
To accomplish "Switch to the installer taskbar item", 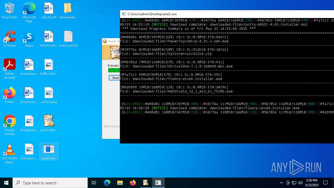I will click(x=145, y=183).
